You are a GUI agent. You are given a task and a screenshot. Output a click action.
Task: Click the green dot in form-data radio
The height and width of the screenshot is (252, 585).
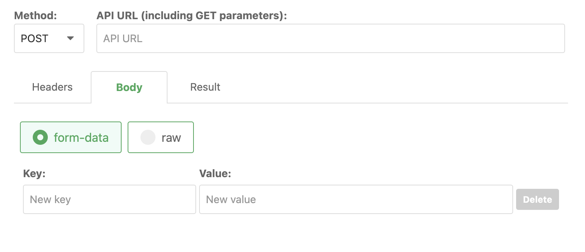(x=40, y=138)
